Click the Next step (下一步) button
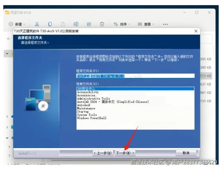 click(x=125, y=153)
